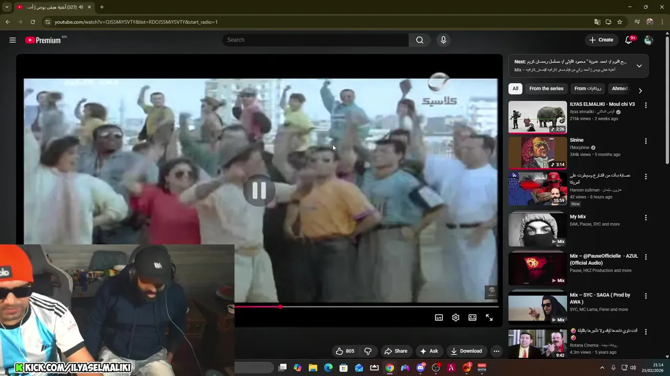Open OBS Studio from taskbar
This screenshot has width=670, height=376.
tap(435, 368)
